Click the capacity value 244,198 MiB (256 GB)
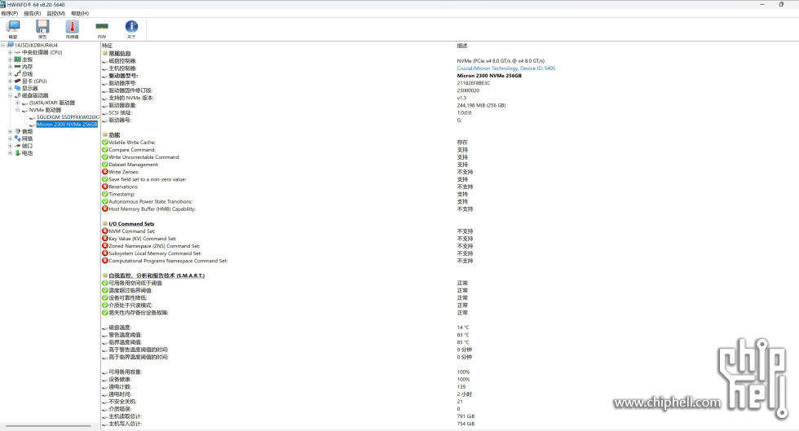 (481, 105)
